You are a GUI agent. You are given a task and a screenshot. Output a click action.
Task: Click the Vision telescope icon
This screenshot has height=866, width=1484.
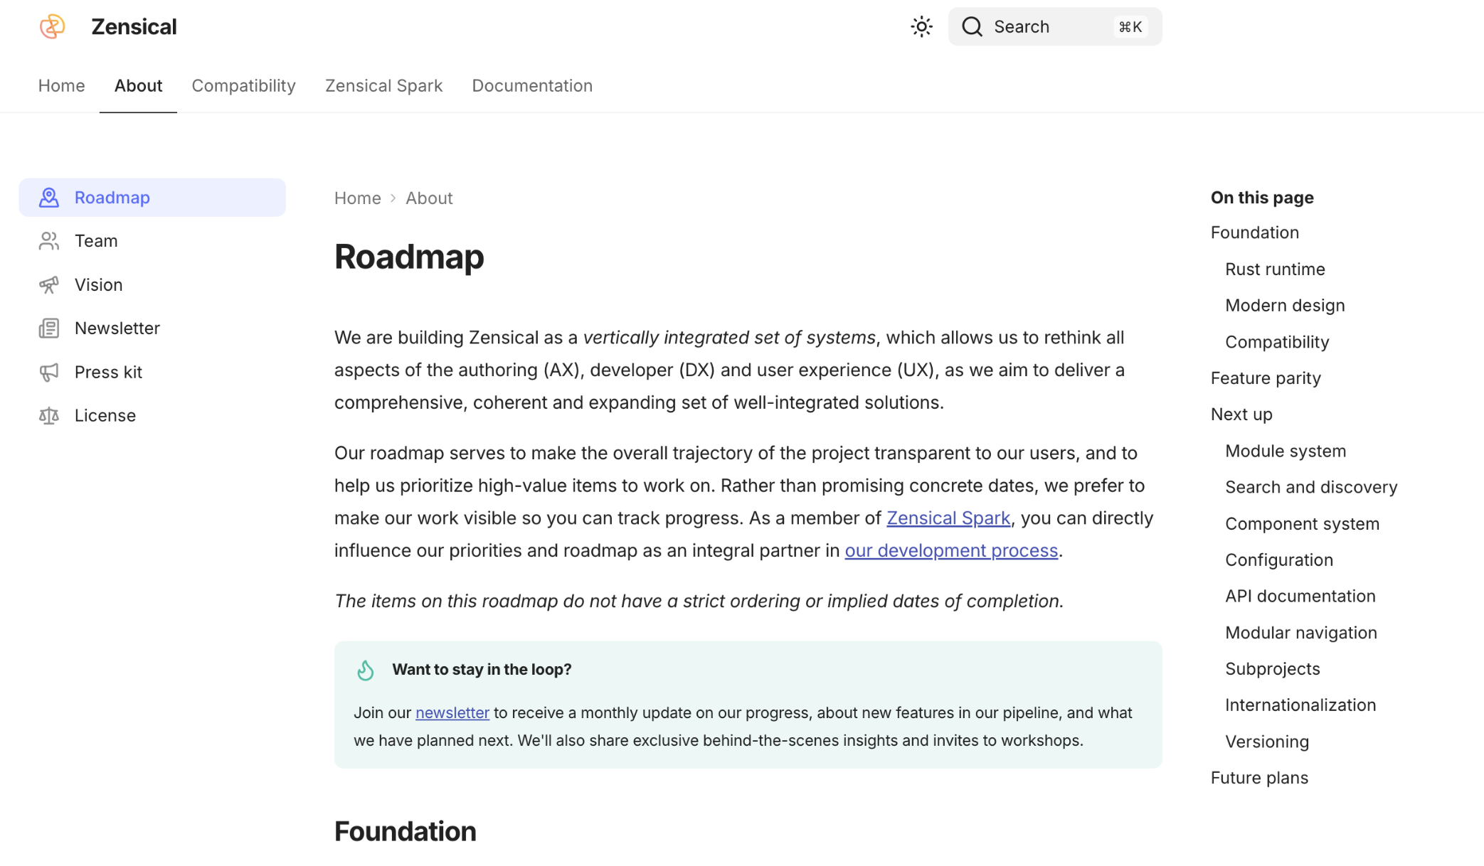(49, 285)
